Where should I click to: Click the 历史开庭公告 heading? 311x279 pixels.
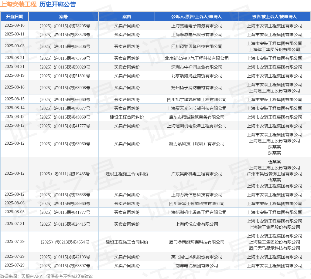point(58,4)
